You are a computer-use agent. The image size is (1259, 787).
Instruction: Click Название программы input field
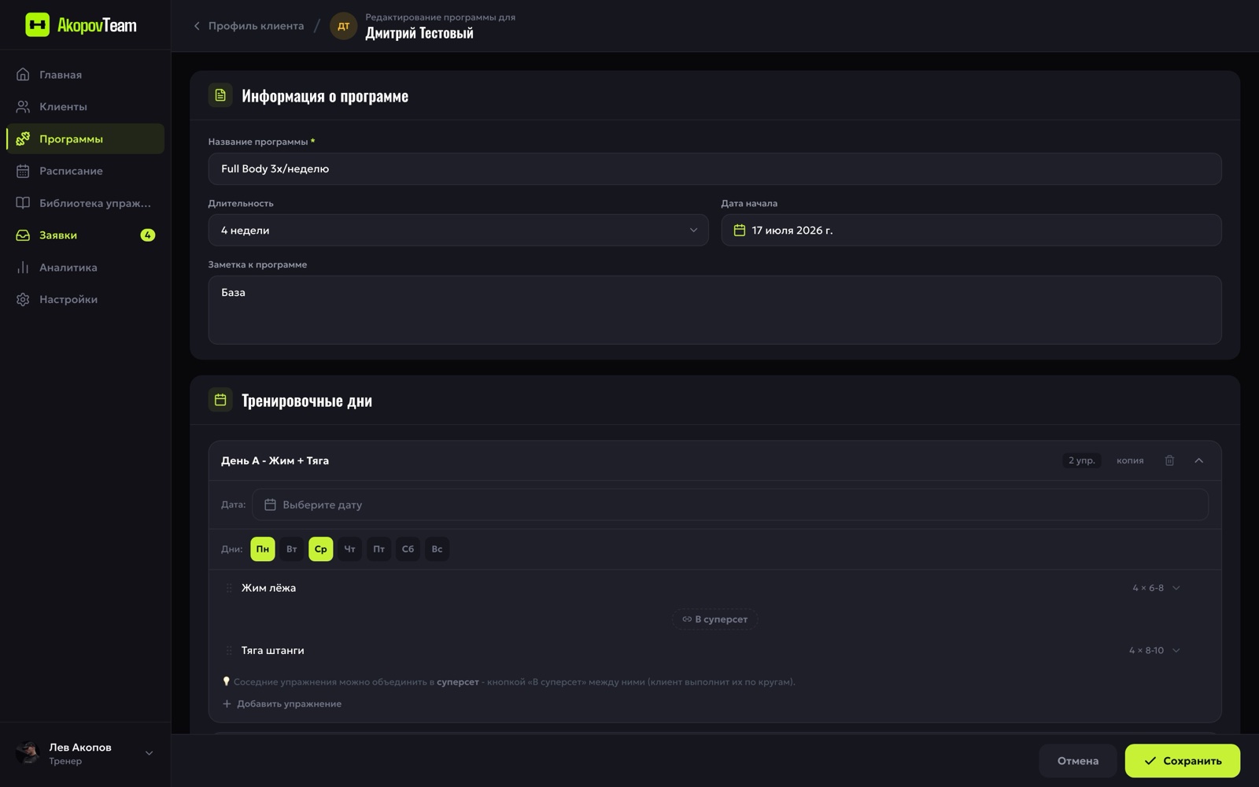point(714,168)
